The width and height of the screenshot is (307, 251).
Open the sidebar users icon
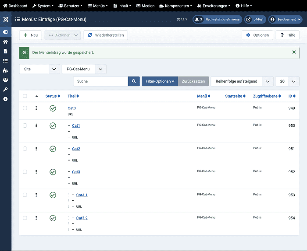pyautogui.click(x=5, y=80)
